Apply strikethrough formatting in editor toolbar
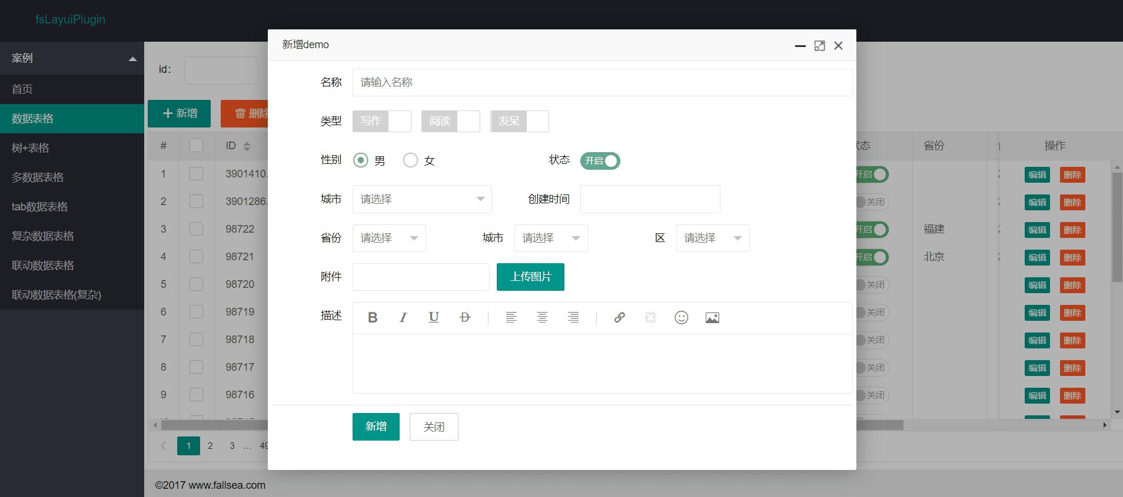This screenshot has height=497, width=1123. pos(465,318)
